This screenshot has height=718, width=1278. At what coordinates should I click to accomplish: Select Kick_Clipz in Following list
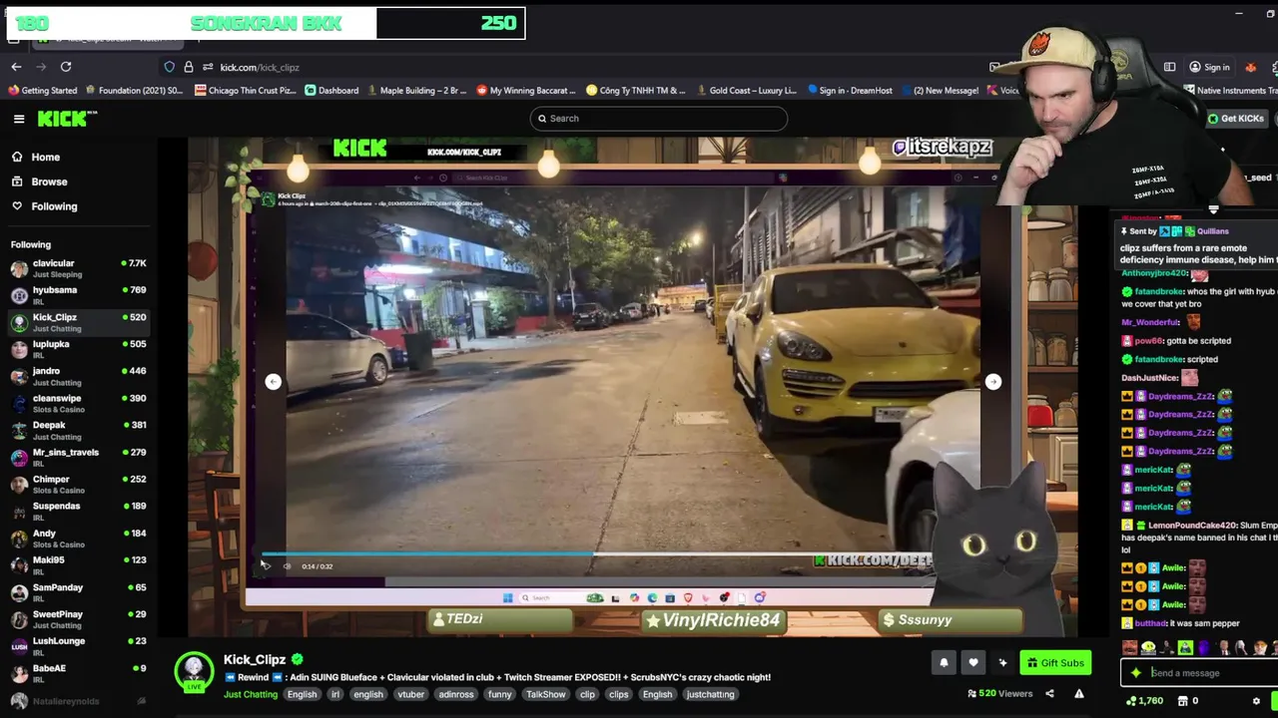(78, 322)
